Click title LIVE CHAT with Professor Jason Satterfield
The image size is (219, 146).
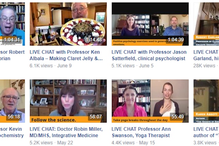[149, 55]
